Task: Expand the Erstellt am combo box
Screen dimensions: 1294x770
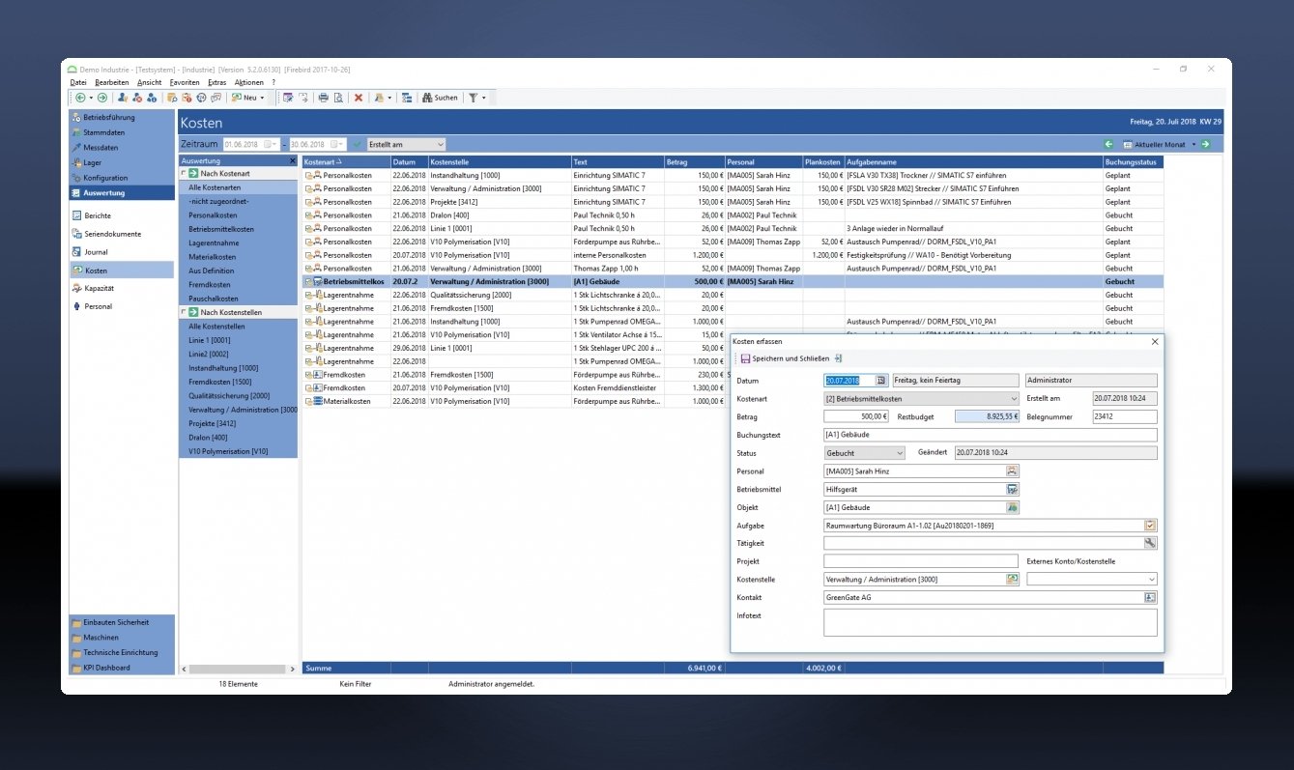Action: click(x=441, y=144)
